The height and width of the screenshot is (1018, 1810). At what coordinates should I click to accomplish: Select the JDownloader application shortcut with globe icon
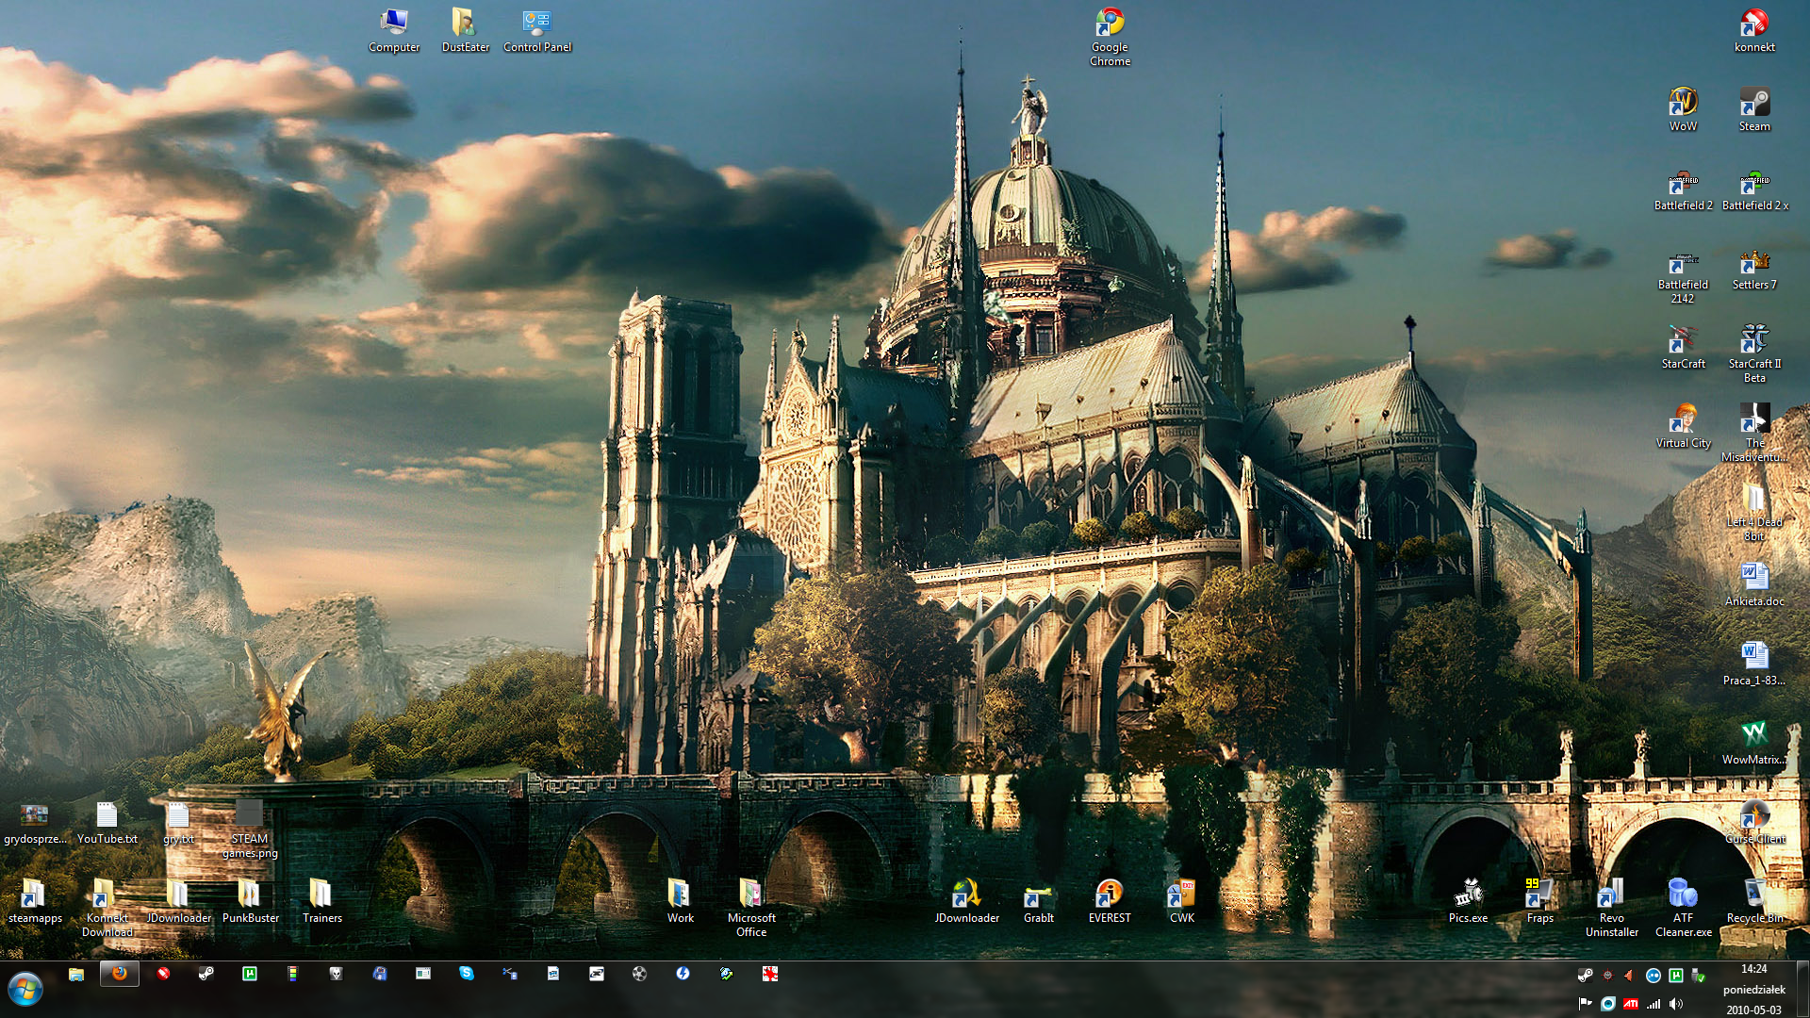tap(966, 901)
